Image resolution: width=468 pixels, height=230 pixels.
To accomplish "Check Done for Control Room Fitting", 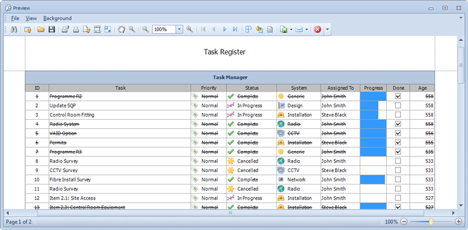I will coord(398,115).
